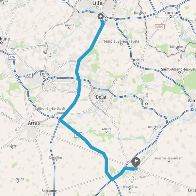Image resolution: width=196 pixels, height=196 pixels.
Task: Click the Somain town marker
Action: (x=146, y=104)
